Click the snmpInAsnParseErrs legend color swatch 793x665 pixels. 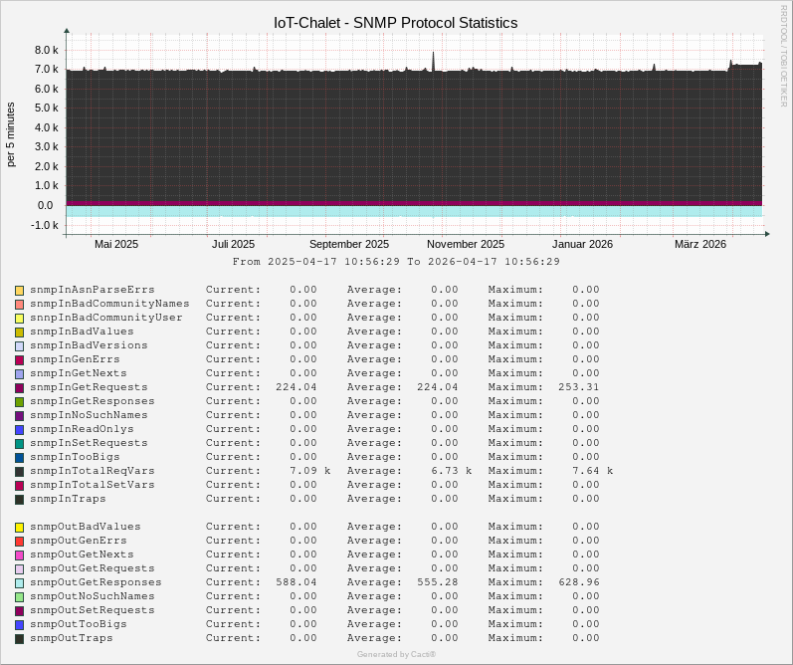pyautogui.click(x=19, y=290)
